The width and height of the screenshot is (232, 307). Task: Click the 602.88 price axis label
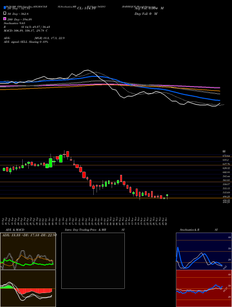click(226, 172)
